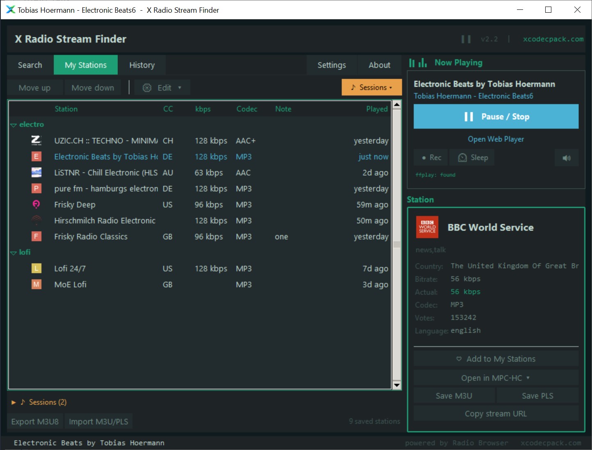
Task: Click the station list scrollbar down arrow
Action: pyautogui.click(x=397, y=385)
